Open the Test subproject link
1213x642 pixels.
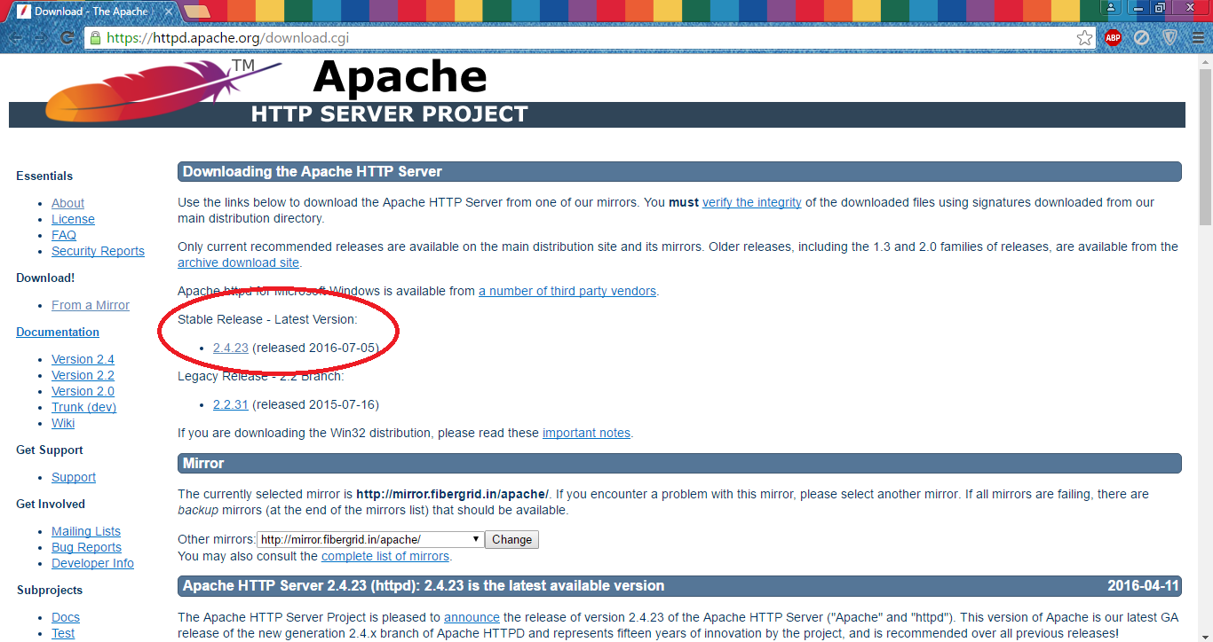[63, 633]
